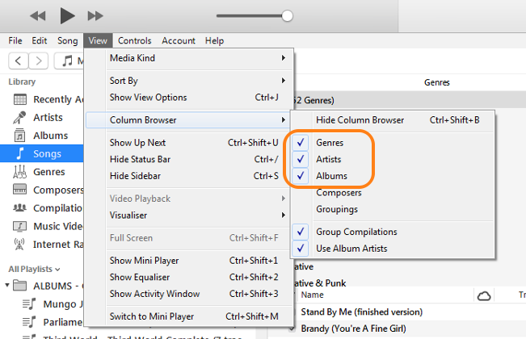Open Internet Radio via the antenna icon
Image resolution: width=526 pixels, height=339 pixels.
19,245
